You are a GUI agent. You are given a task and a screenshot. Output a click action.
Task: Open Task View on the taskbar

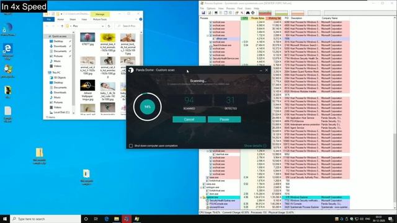96,219
